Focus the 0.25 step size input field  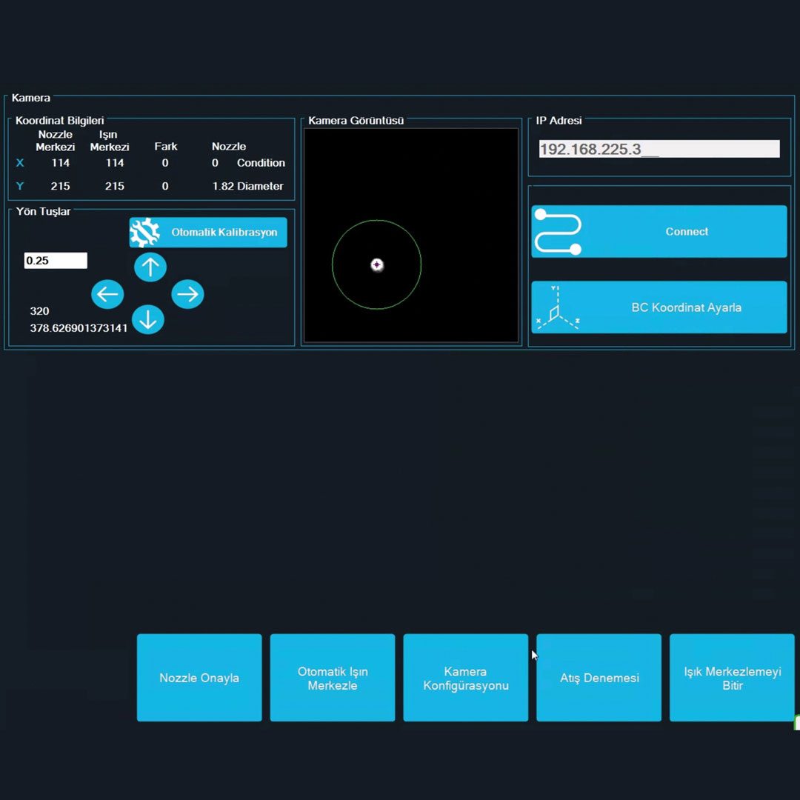(x=56, y=261)
